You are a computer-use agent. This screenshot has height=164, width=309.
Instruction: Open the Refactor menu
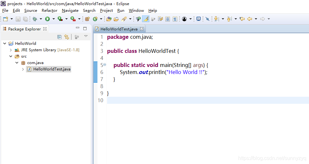(49, 11)
